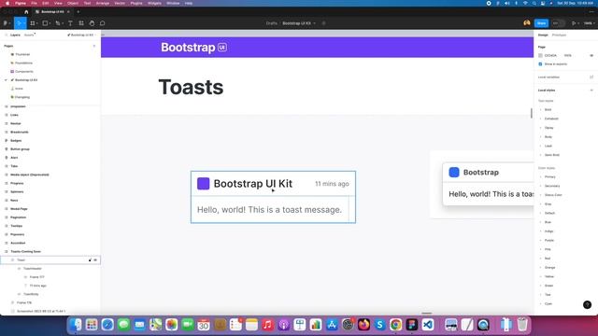Click the canvas vertical scrollbar
This screenshot has height=336, width=598.
click(532, 113)
